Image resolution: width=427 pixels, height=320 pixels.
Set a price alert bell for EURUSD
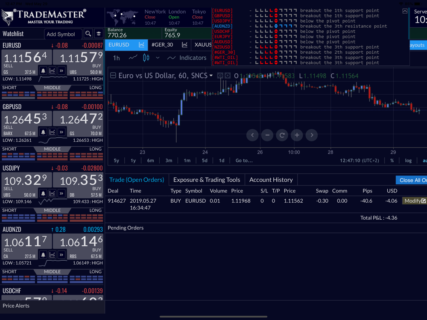43,71
